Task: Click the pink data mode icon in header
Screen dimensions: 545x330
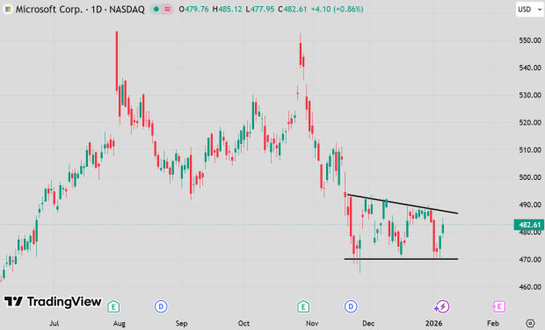Action: tap(167, 10)
